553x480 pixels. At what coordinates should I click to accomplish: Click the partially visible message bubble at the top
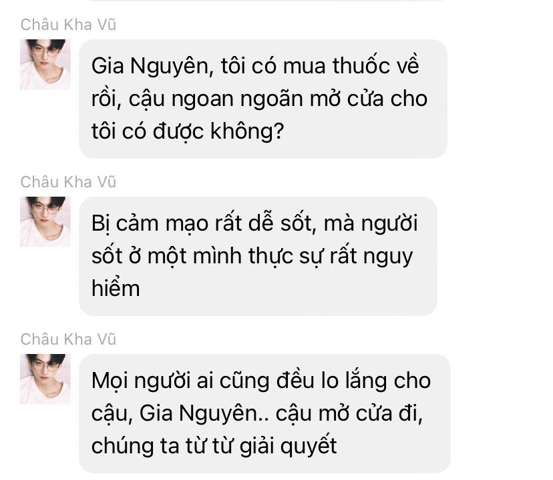click(264, 1)
